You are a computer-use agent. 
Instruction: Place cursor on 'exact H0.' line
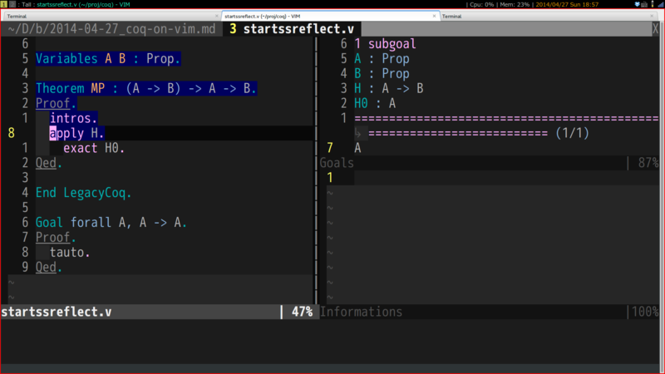pos(93,148)
